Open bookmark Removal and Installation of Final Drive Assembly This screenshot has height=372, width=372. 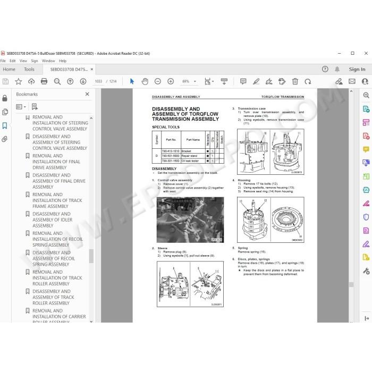point(56,162)
